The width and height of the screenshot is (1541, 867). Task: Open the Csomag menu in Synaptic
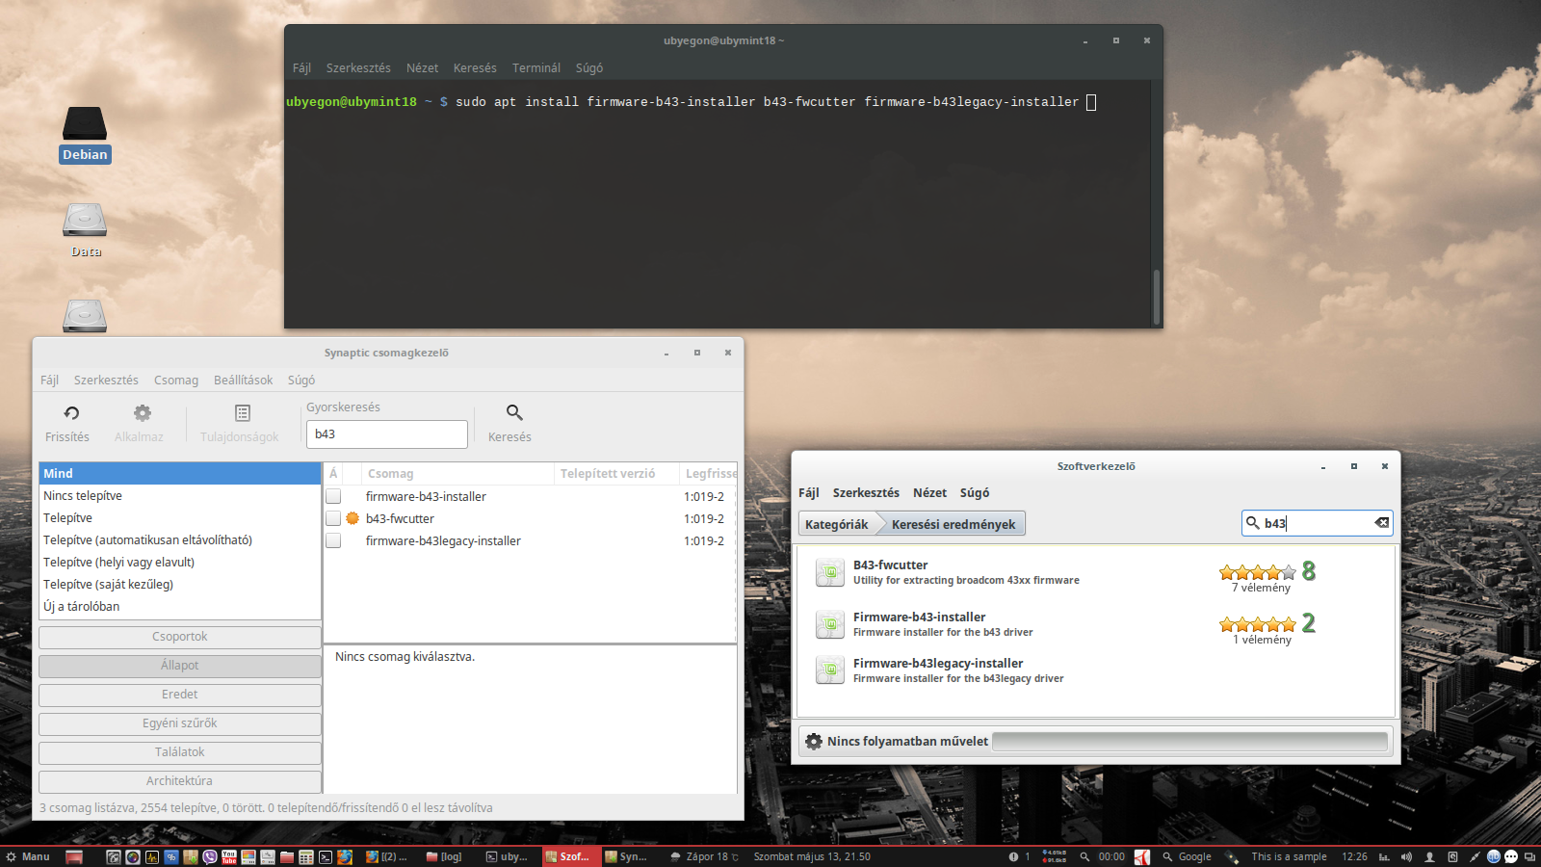(x=176, y=381)
